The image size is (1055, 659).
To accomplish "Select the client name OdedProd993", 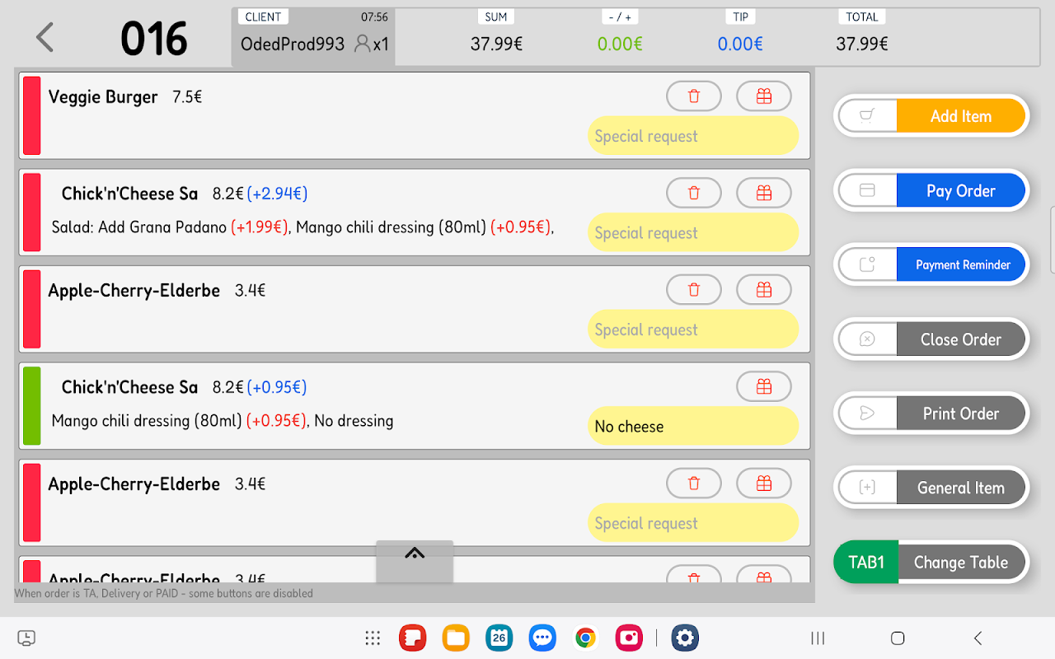I will (x=293, y=44).
